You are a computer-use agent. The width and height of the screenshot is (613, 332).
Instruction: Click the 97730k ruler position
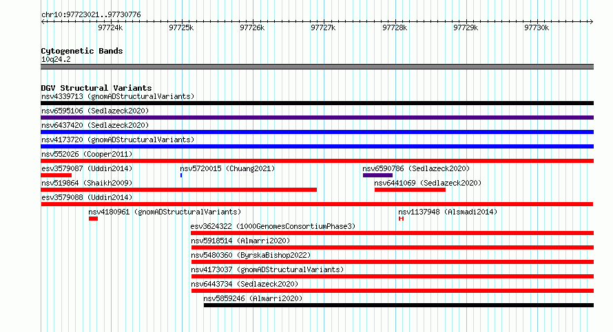tap(537, 27)
